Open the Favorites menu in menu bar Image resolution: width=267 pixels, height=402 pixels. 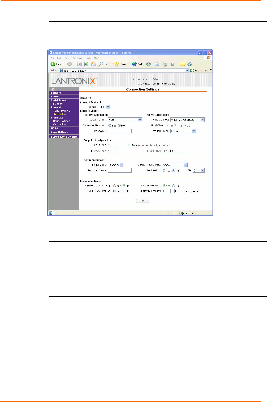point(77,58)
